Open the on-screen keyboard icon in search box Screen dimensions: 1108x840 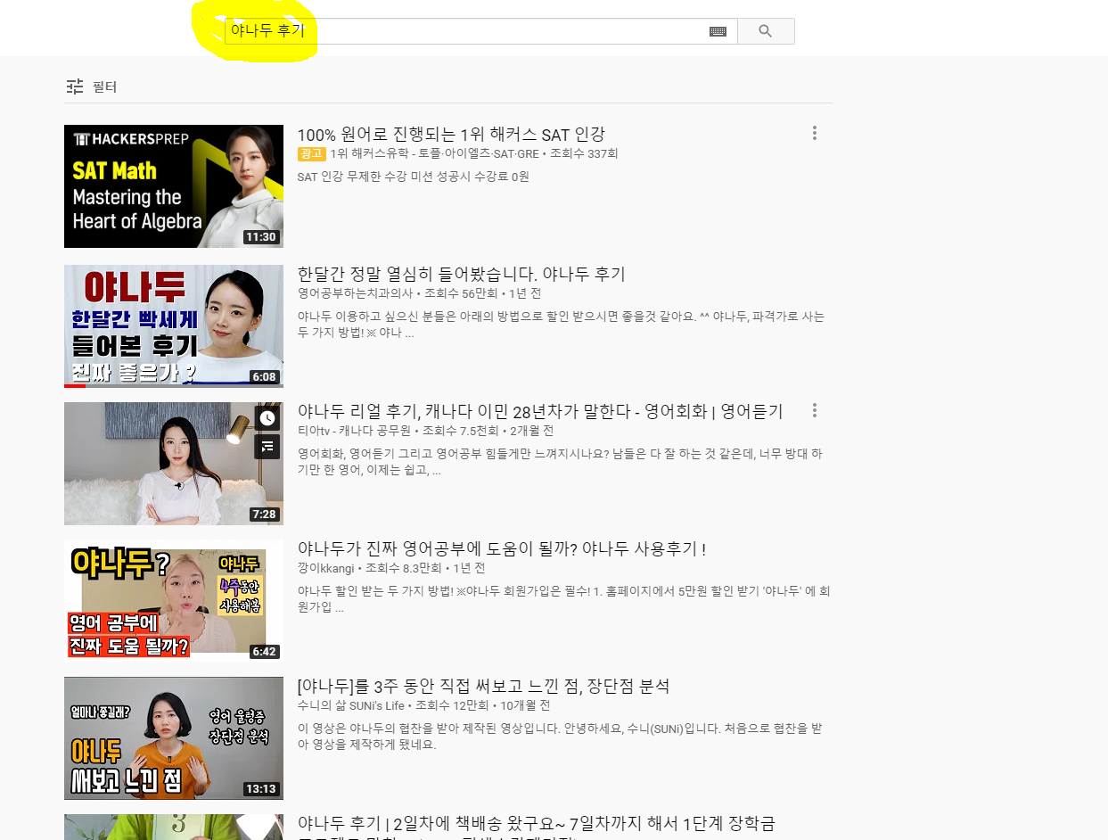click(x=718, y=31)
